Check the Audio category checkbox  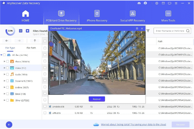click(8, 74)
